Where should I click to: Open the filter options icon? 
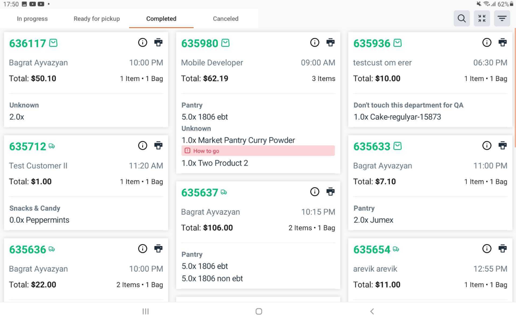(x=502, y=19)
